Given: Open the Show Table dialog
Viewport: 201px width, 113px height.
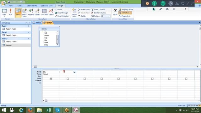Looking at the screenshot, I should point(74,13).
